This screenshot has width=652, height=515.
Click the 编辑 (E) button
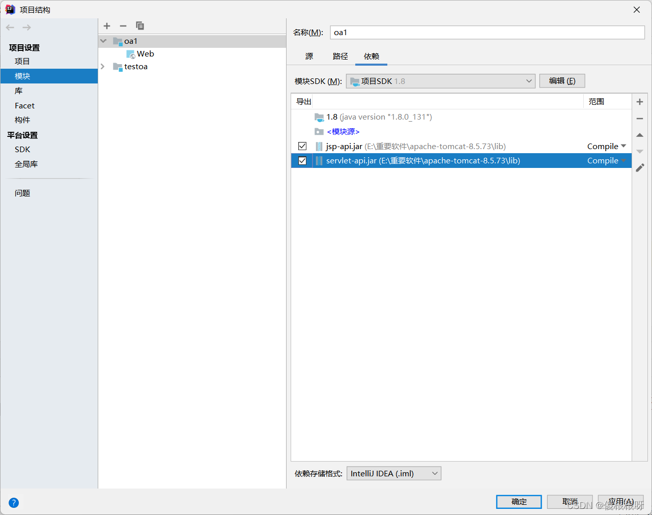[562, 81]
